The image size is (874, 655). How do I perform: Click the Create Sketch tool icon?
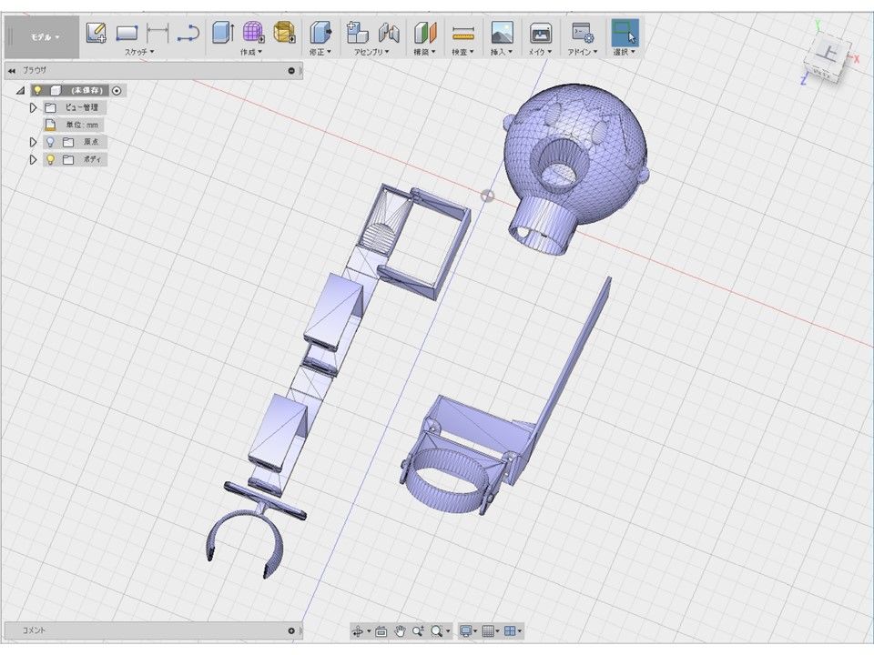tap(96, 33)
